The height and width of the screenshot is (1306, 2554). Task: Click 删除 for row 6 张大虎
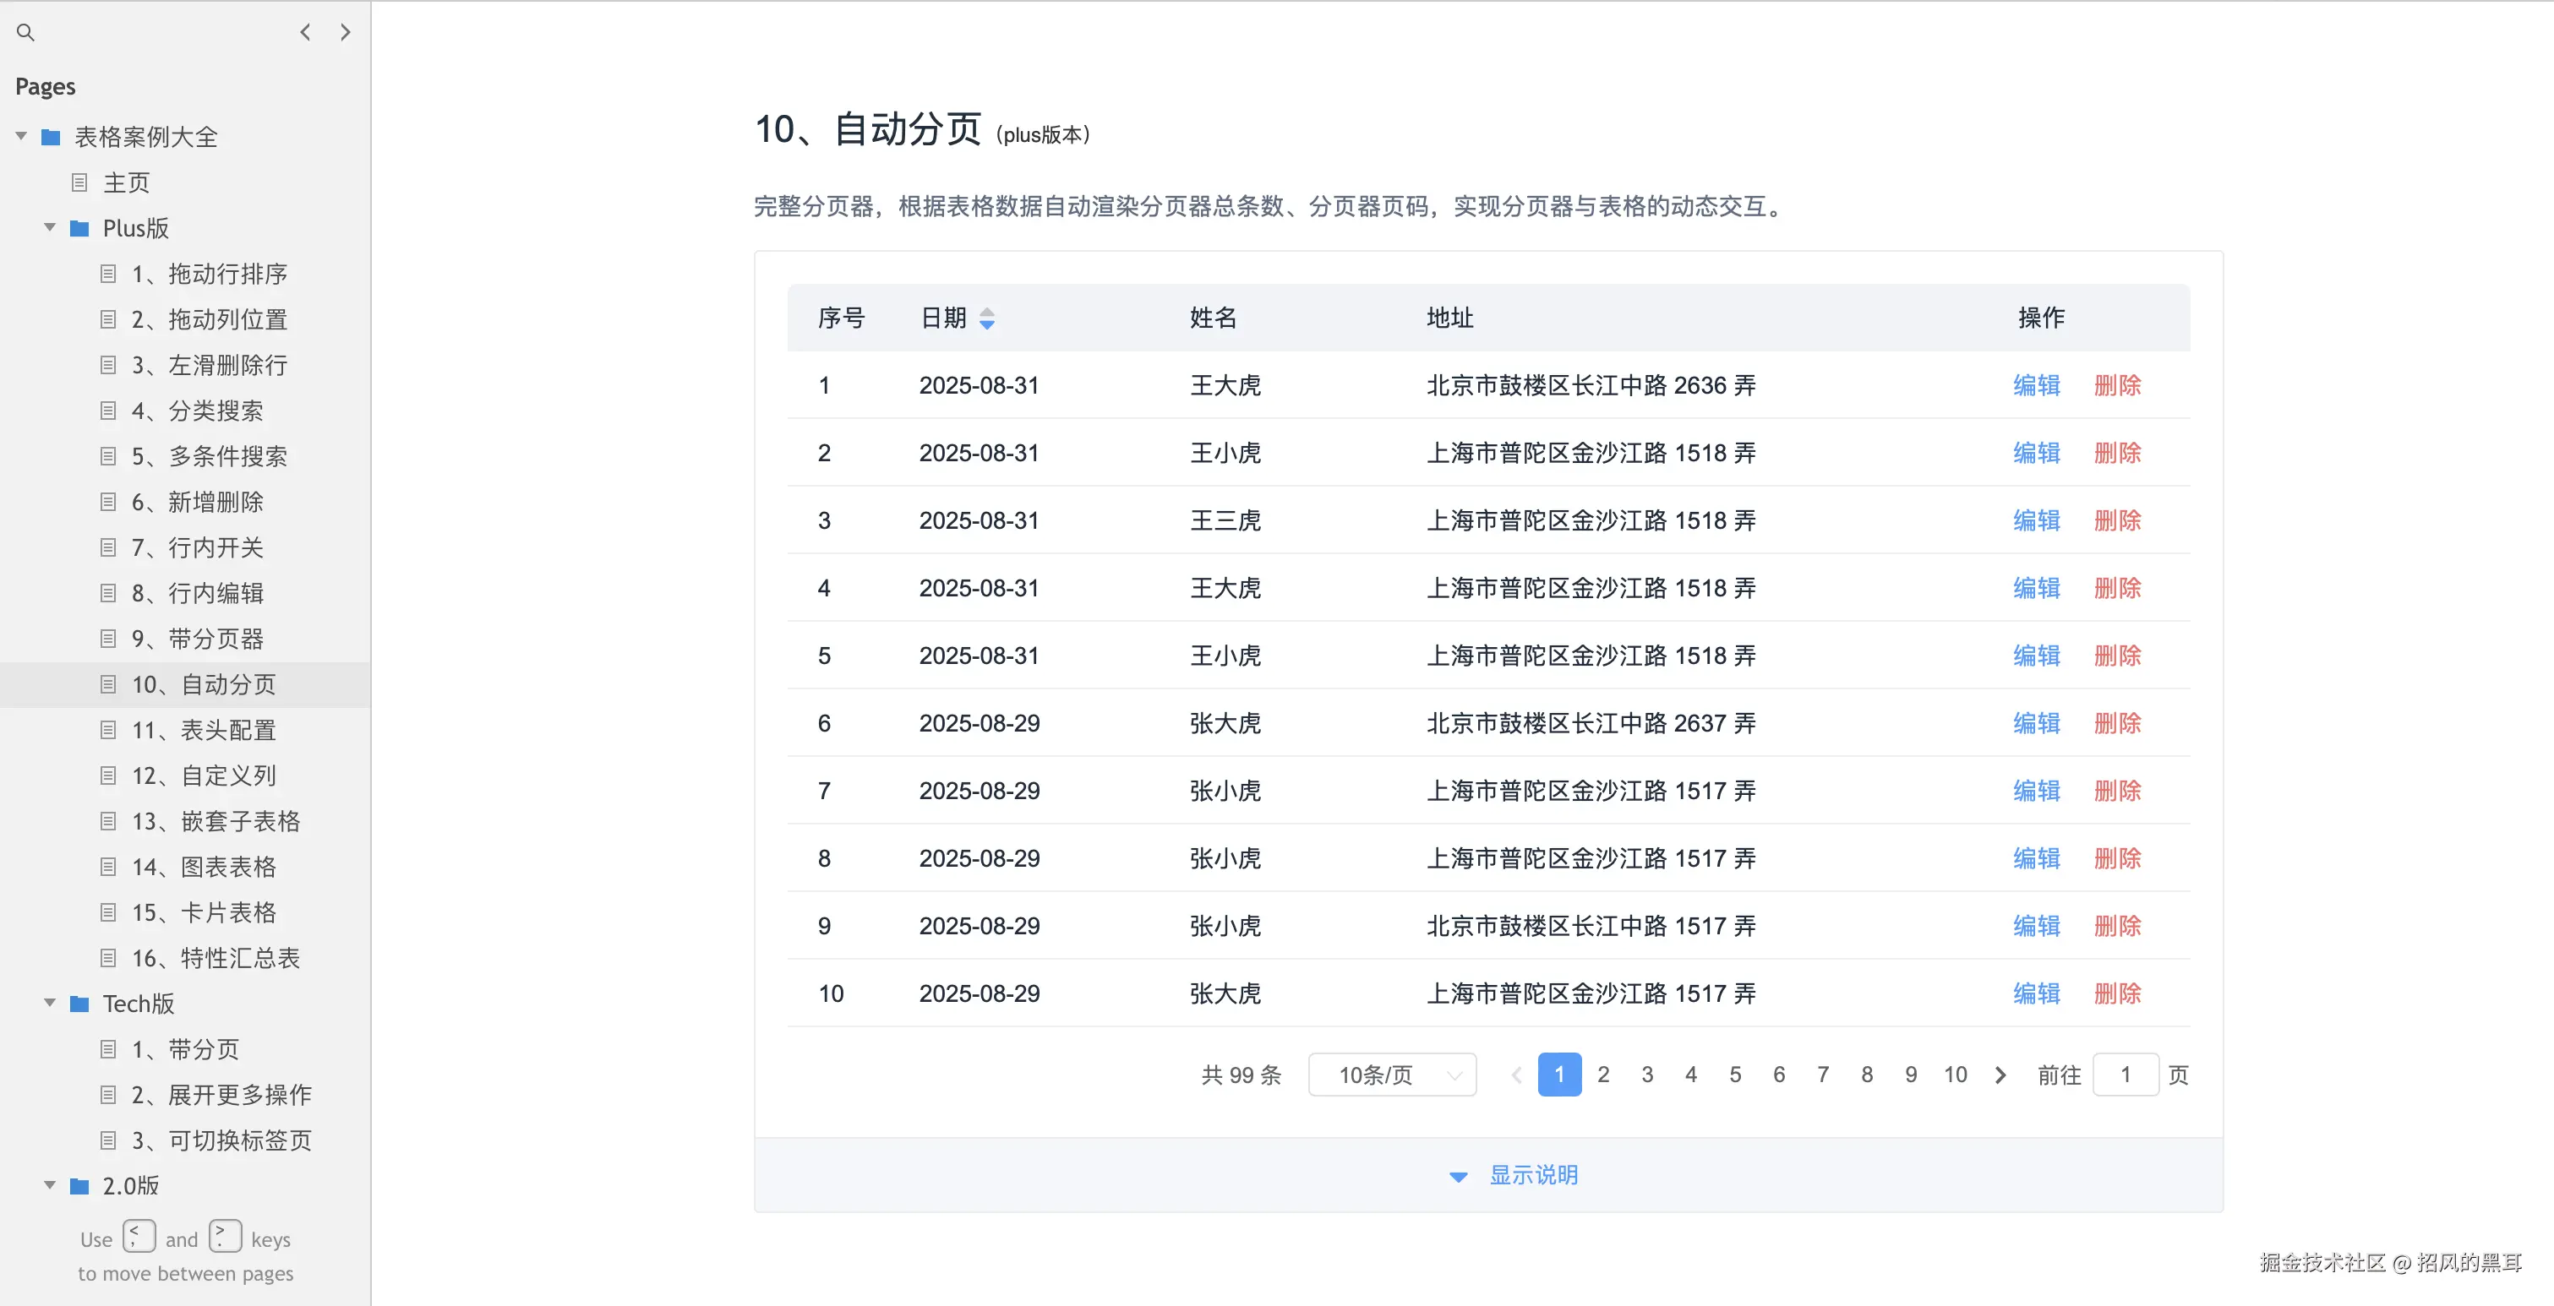(2117, 723)
